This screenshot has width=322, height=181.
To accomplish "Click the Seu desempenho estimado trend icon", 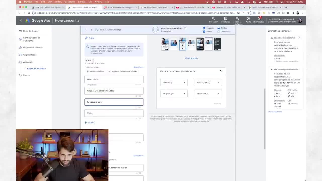I will pos(272,70).
